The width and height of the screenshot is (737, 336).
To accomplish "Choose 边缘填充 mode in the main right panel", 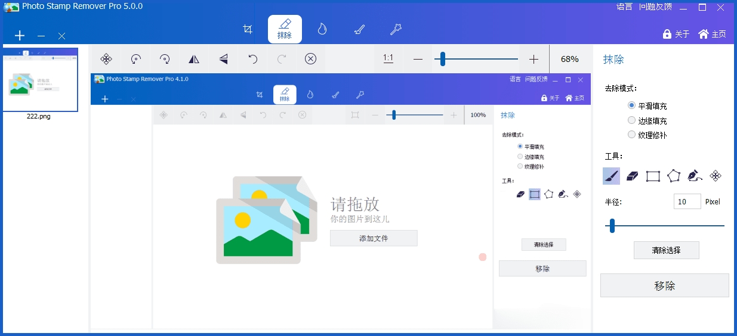I will coord(632,120).
